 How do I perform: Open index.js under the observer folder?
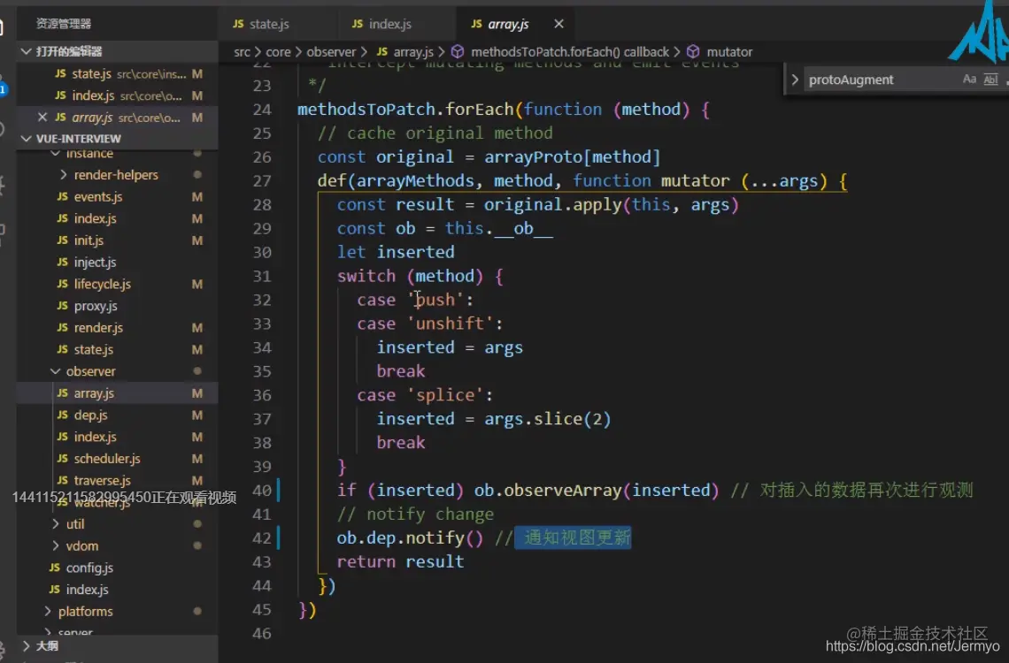(117, 437)
